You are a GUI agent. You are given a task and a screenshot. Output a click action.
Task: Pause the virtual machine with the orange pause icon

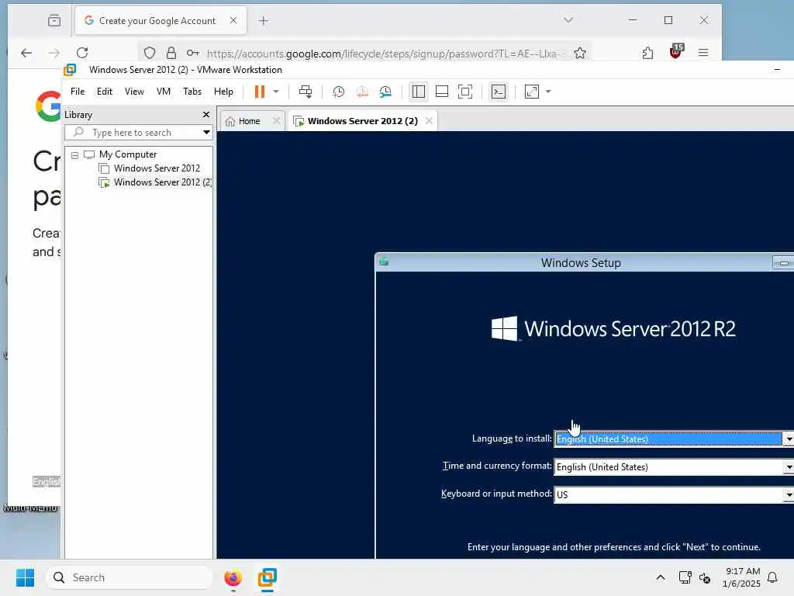click(259, 92)
